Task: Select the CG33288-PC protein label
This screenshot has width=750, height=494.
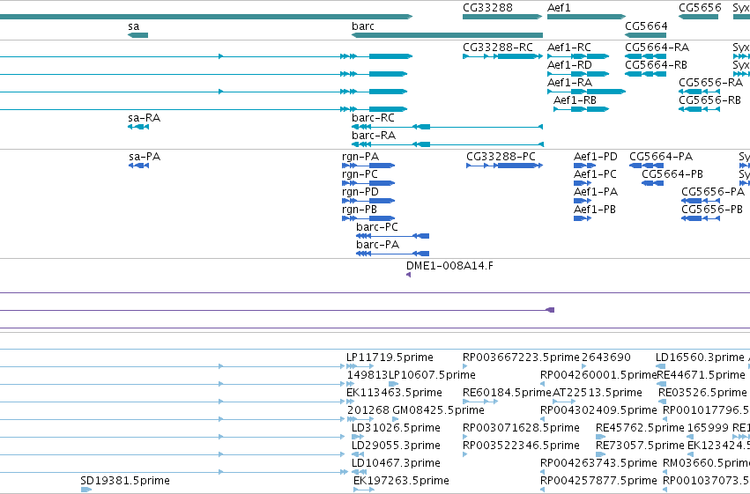Action: 501,157
